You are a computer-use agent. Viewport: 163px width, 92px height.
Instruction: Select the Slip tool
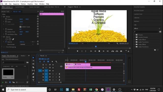[33, 71]
